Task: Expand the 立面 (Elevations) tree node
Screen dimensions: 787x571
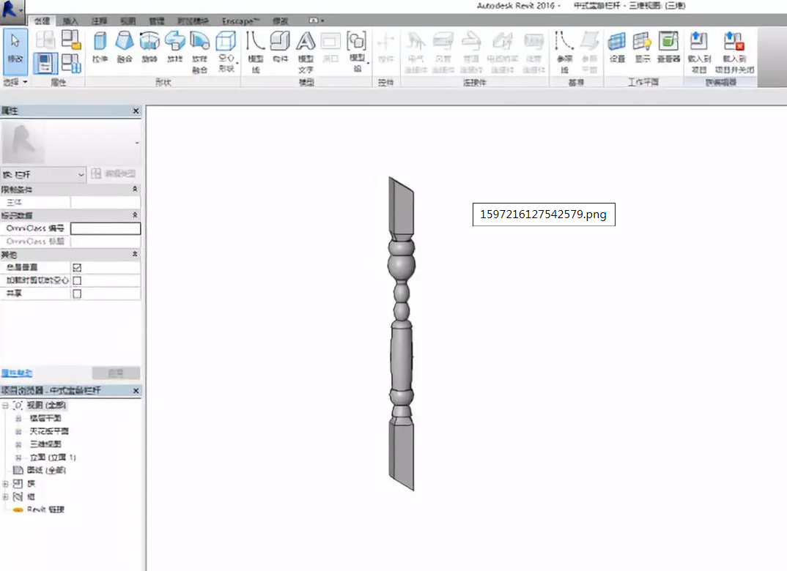Action: click(18, 458)
